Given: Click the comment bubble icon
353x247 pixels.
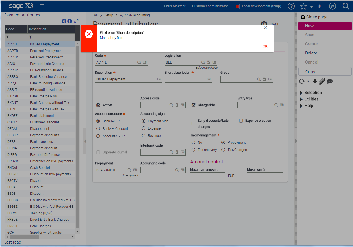Looking at the screenshot, I should 330,81.
